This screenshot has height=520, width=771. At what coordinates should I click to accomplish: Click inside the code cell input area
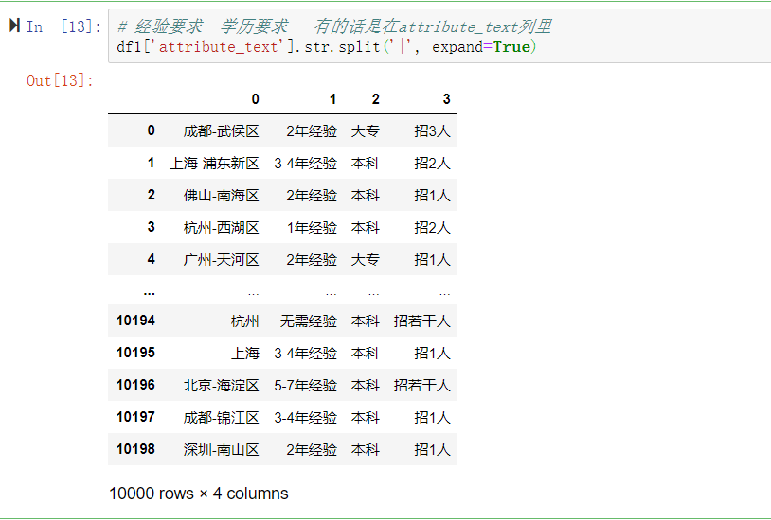tap(439, 36)
